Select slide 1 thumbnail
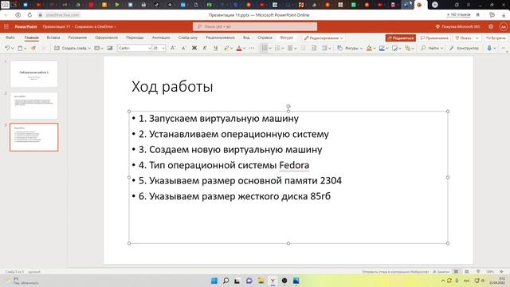Image resolution: width=510 pixels, height=287 pixels. 33,74
